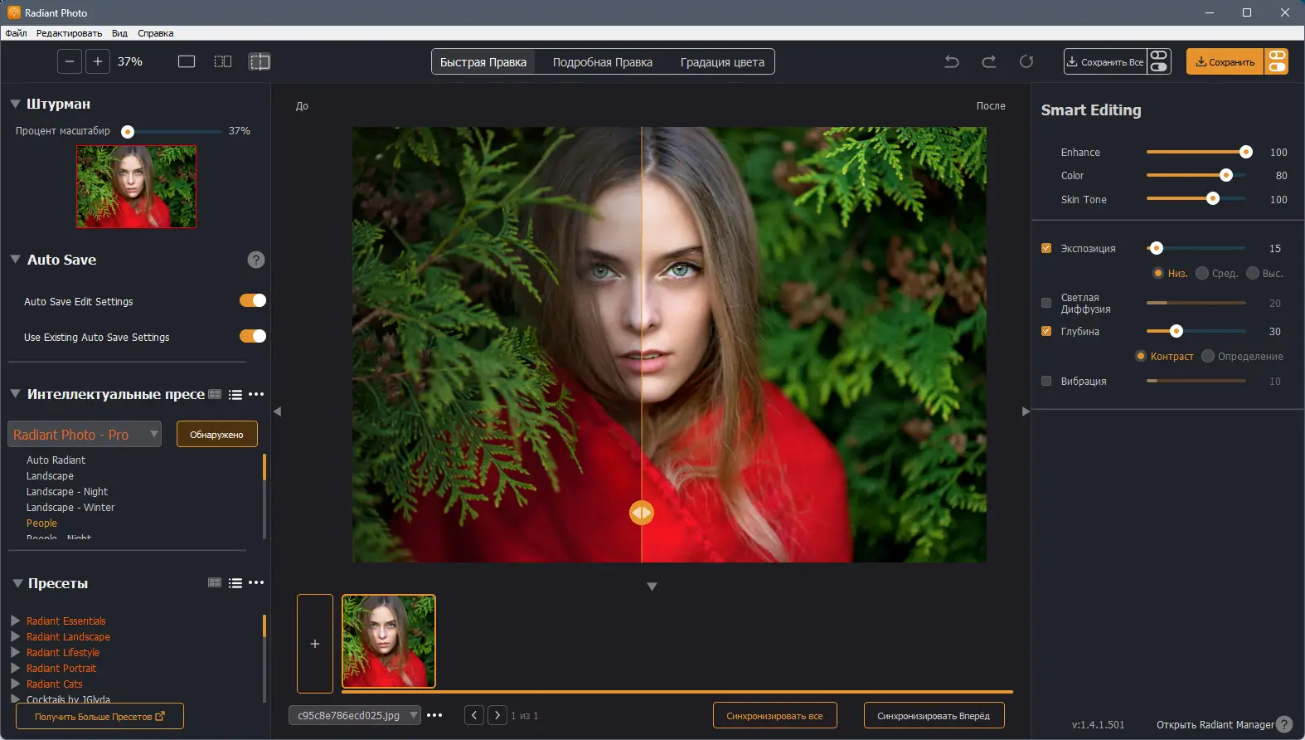
Task: Adjust Процент масштабир zoom slider
Action: [171, 131]
